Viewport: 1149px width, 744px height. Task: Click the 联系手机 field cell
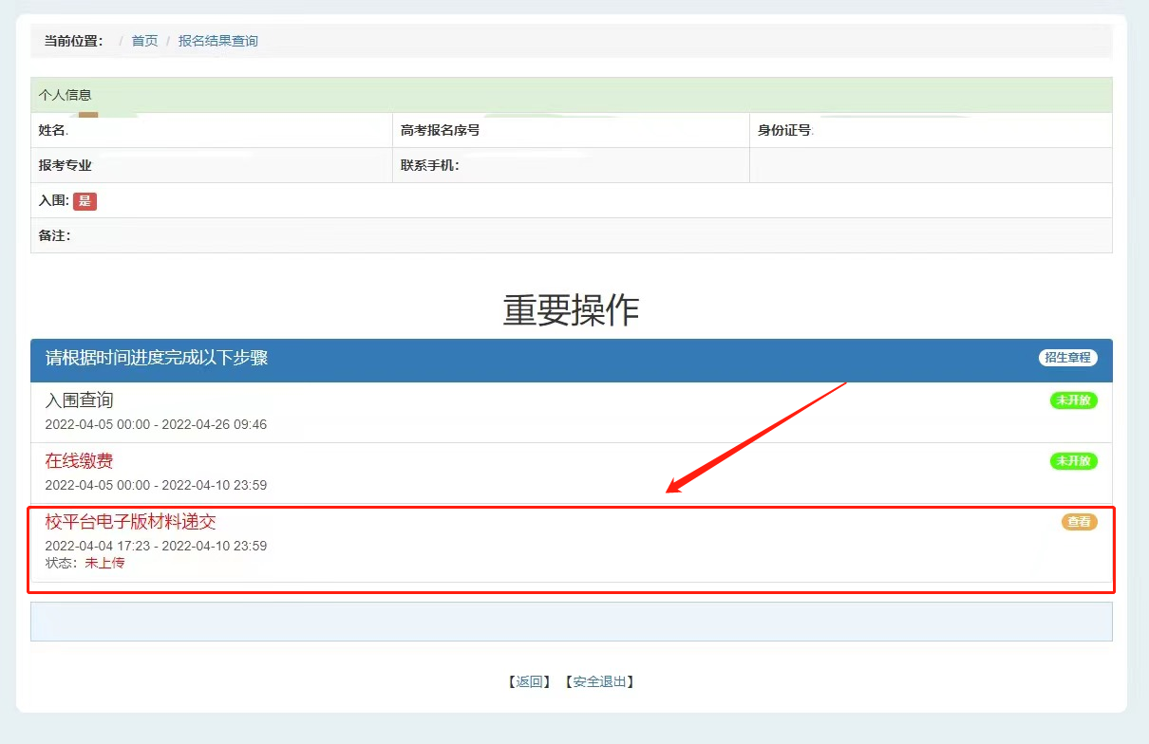pyautogui.click(x=570, y=165)
